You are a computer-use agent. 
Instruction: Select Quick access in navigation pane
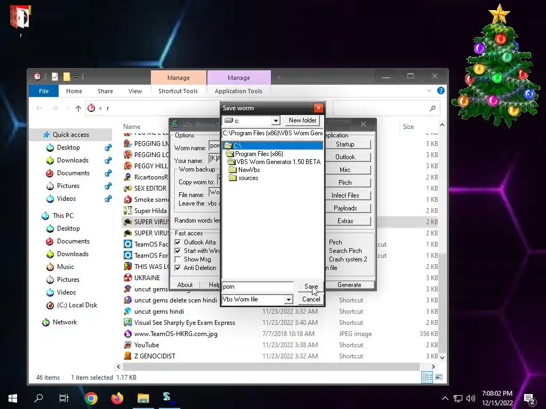pyautogui.click(x=71, y=135)
